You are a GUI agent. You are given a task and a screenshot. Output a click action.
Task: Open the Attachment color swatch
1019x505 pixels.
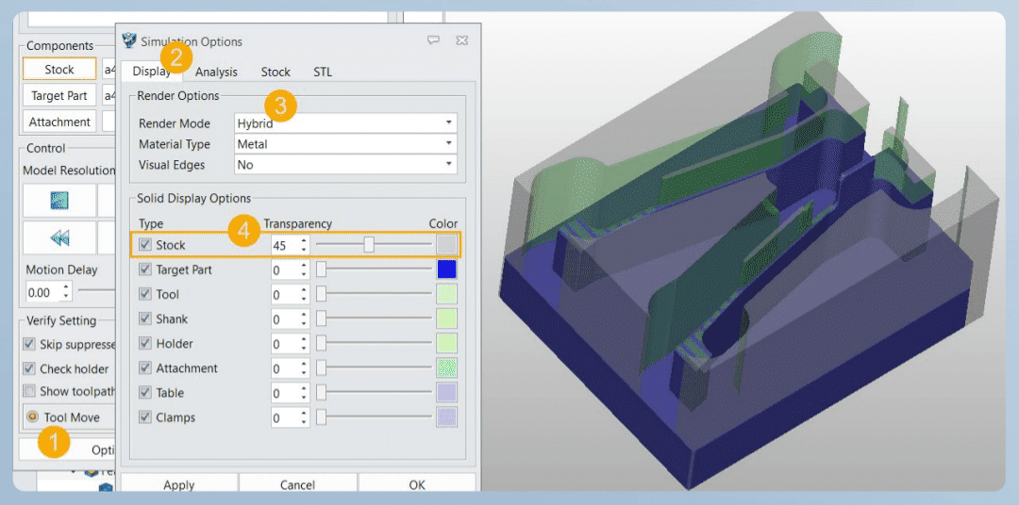click(446, 368)
